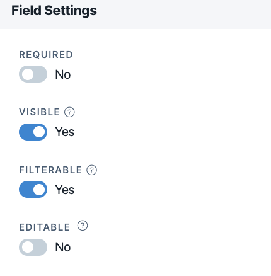
Task: Click the "No" text beside Required toggle
Action: [x=63, y=74]
